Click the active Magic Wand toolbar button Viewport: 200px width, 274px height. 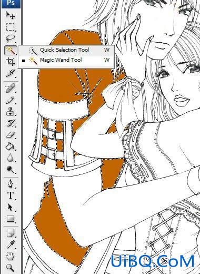[x=11, y=50]
